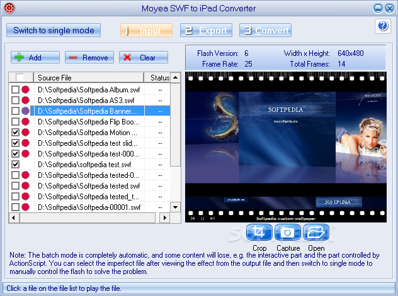Click the Frame Rate value 25
The image size is (398, 296).
pos(248,64)
